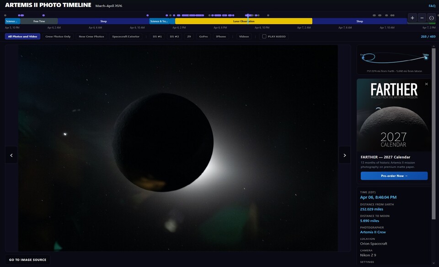
Task: Click the eclipse photo in viewer
Action: [x=178, y=148]
